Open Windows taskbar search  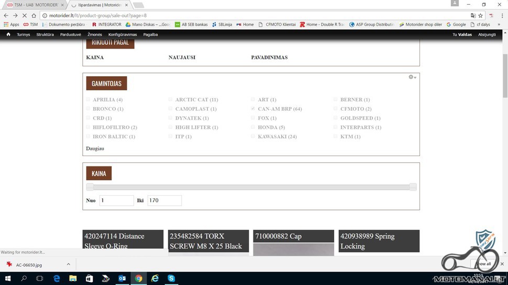(x=24, y=278)
